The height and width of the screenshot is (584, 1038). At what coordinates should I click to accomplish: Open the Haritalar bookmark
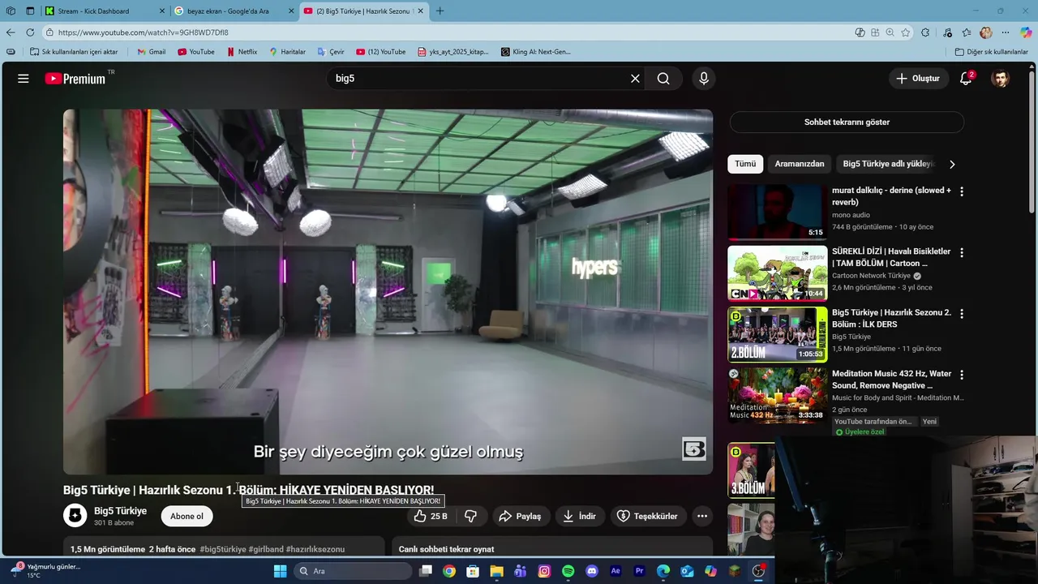click(x=287, y=52)
